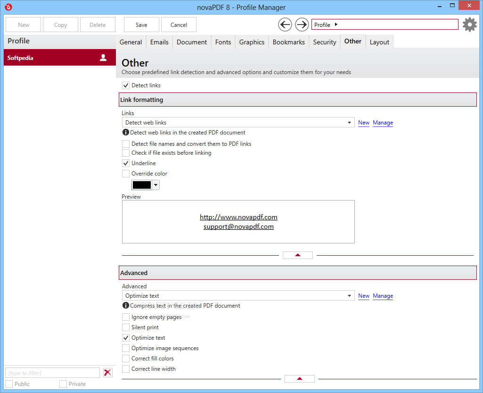Click the Profile breadcrumb path field
Image resolution: width=483 pixels, height=393 pixels.
click(x=385, y=25)
